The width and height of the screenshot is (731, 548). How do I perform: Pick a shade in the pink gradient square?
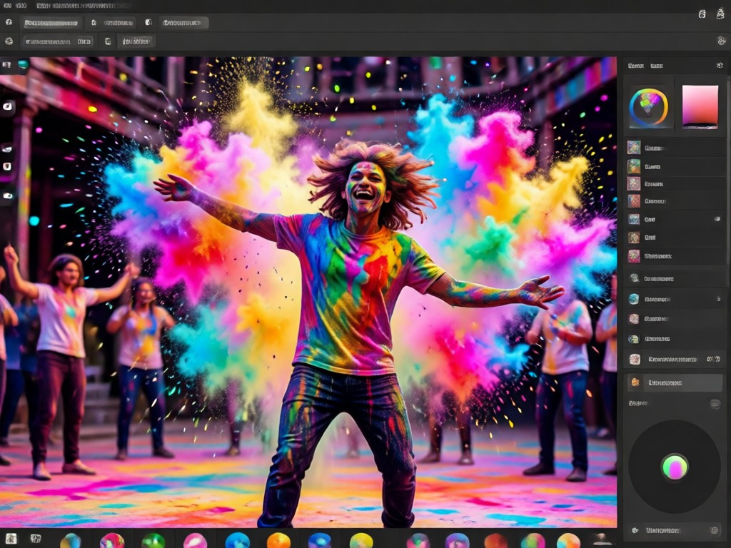pyautogui.click(x=700, y=106)
